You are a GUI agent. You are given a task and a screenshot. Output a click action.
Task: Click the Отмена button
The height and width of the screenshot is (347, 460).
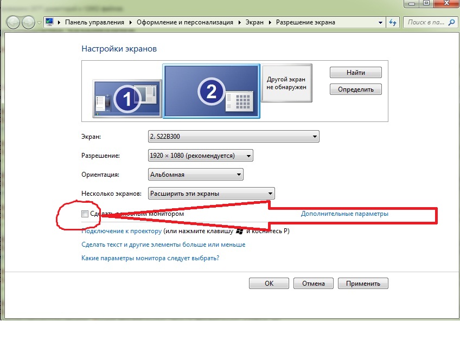click(x=314, y=284)
